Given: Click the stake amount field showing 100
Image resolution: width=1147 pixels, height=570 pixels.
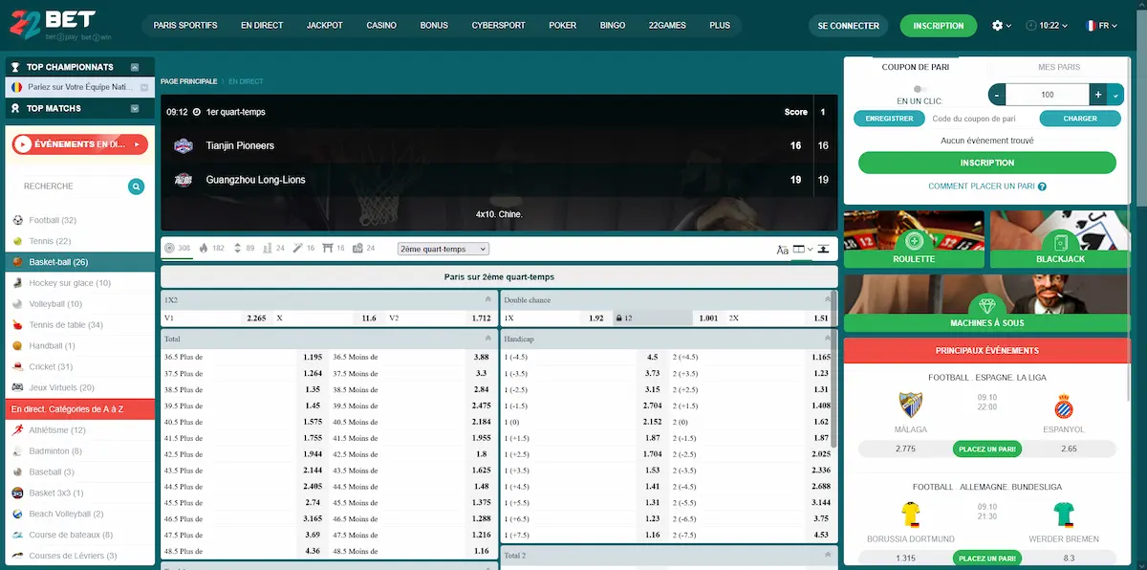Looking at the screenshot, I should (1048, 95).
